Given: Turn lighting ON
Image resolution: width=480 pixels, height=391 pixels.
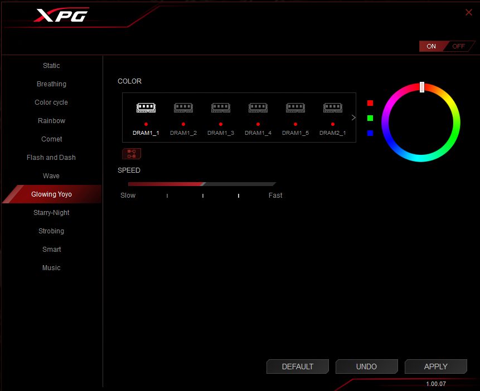Looking at the screenshot, I should tap(431, 46).
